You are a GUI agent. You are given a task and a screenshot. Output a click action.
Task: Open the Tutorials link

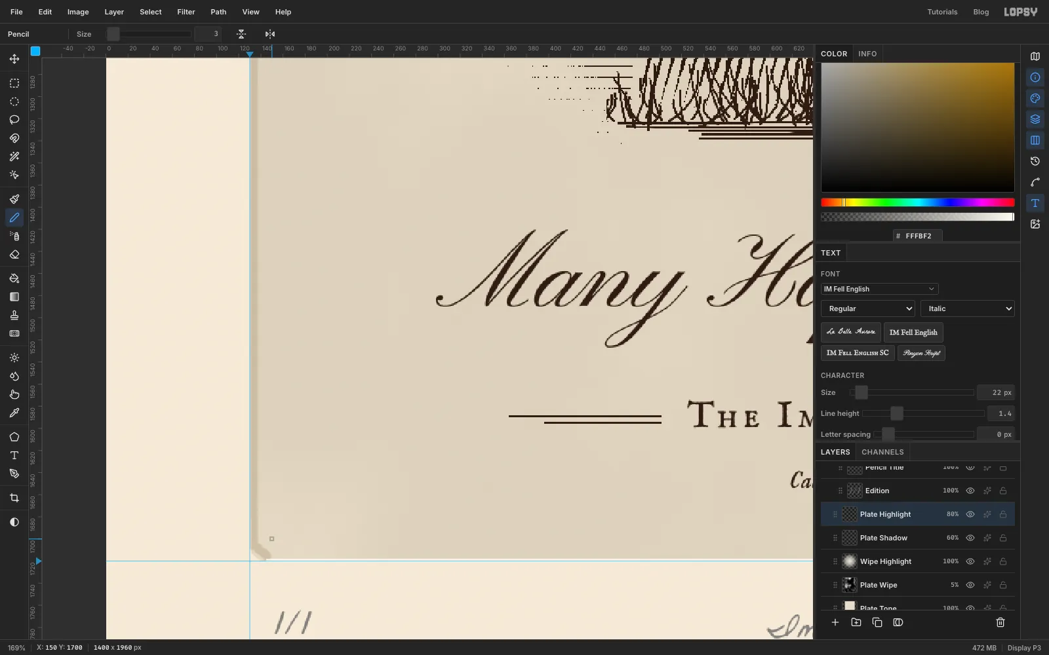(942, 12)
